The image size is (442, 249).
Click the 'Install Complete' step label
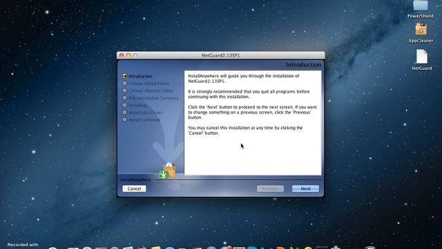[144, 120]
